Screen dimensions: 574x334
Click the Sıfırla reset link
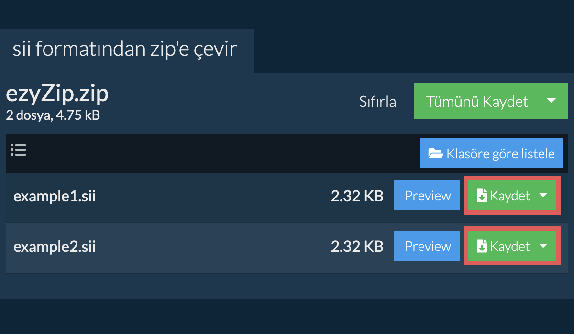377,102
